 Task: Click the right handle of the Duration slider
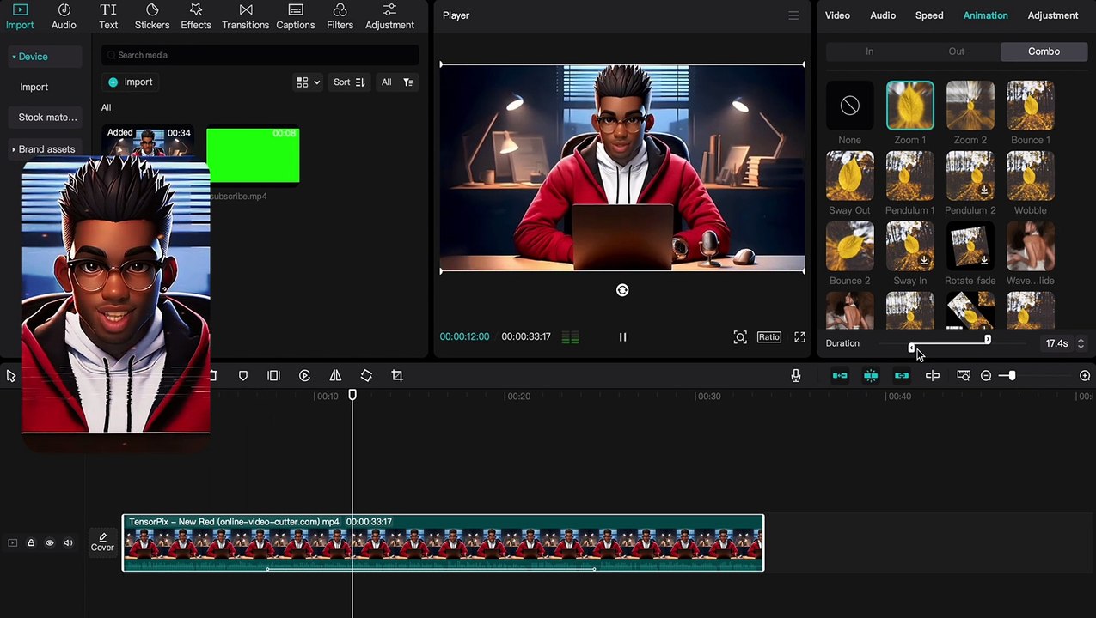tap(988, 340)
